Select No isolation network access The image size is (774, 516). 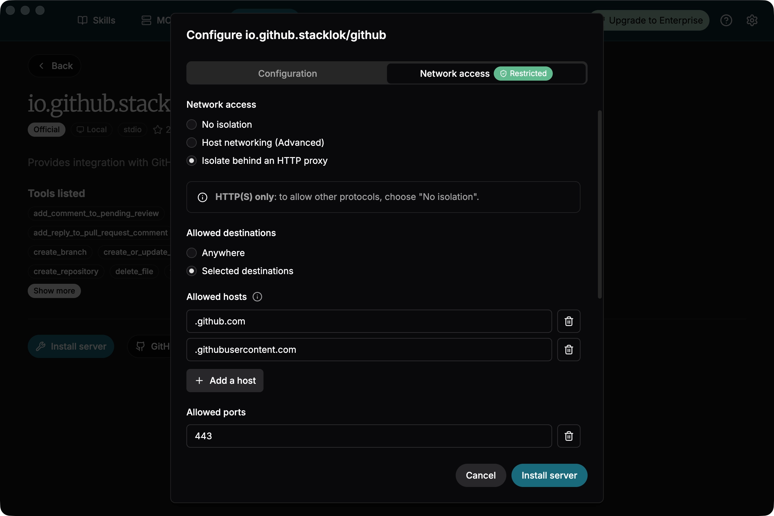pyautogui.click(x=192, y=124)
